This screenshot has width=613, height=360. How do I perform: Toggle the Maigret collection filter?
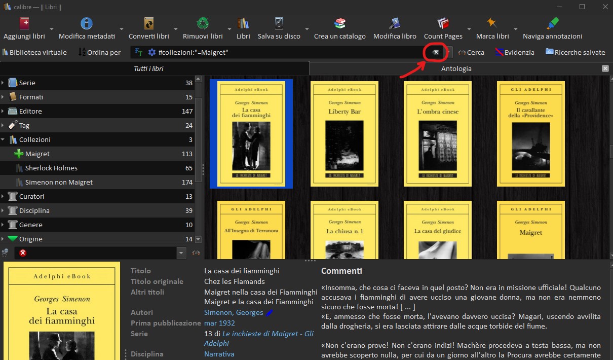pyautogui.click(x=37, y=154)
